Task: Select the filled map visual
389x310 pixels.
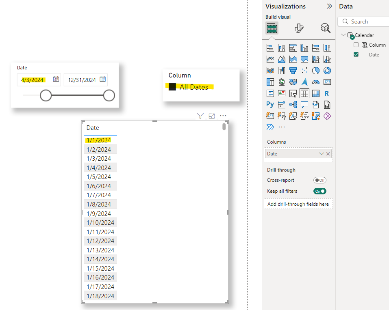Action: (x=293, y=82)
